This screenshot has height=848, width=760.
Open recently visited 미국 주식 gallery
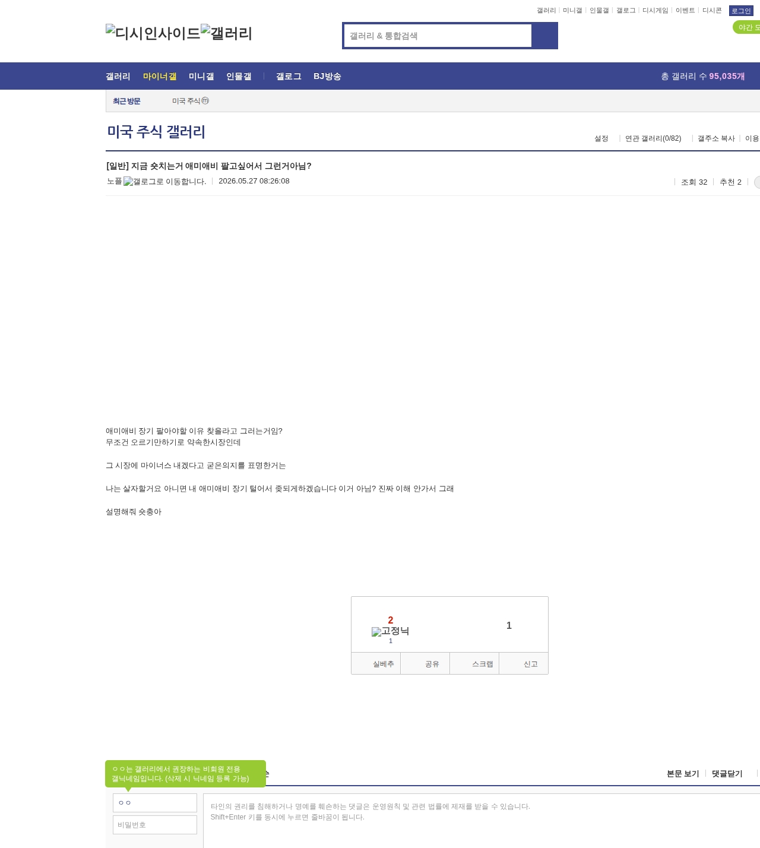[191, 101]
